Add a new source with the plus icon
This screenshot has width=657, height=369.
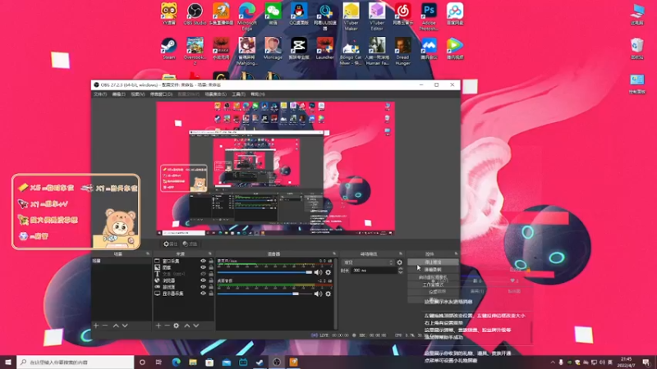click(159, 326)
